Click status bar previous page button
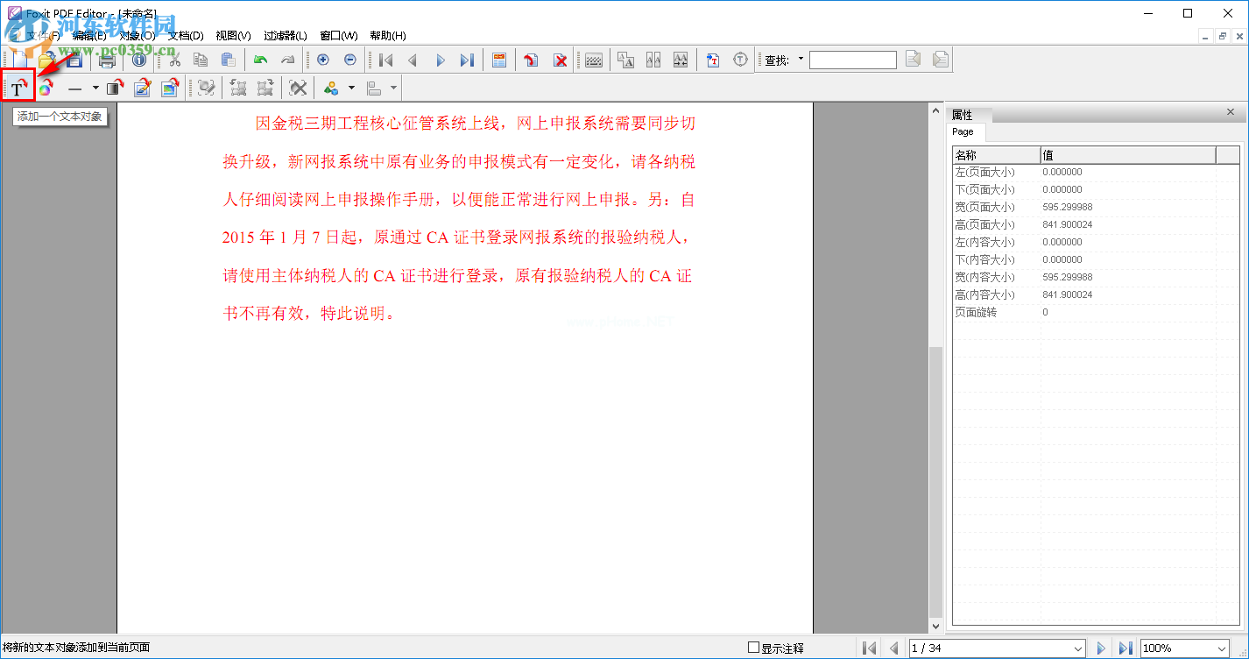 [894, 648]
